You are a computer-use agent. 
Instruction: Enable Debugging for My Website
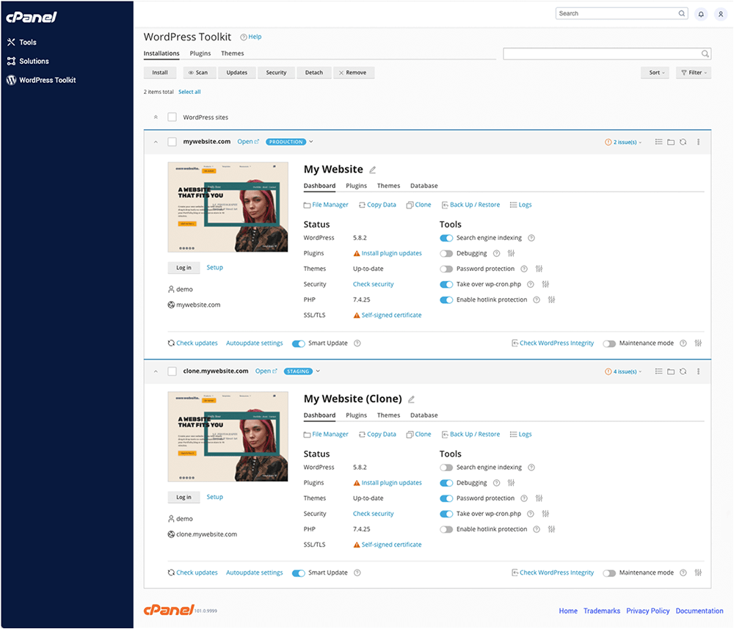click(x=448, y=253)
